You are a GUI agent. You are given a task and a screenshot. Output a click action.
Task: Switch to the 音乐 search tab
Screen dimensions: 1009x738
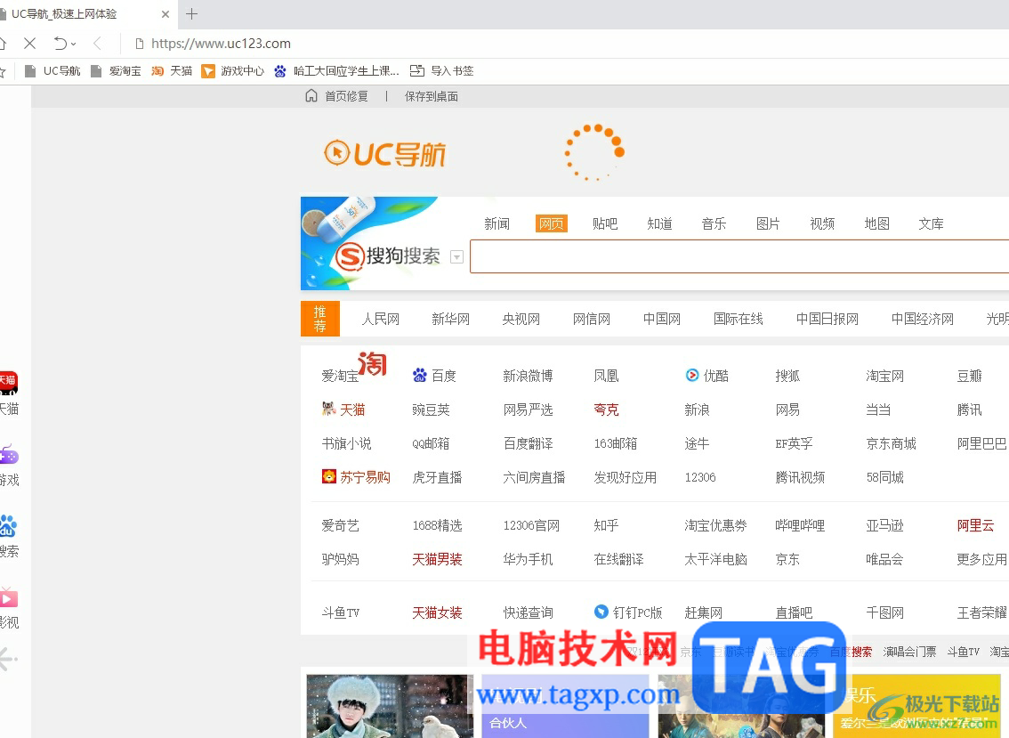pos(714,223)
